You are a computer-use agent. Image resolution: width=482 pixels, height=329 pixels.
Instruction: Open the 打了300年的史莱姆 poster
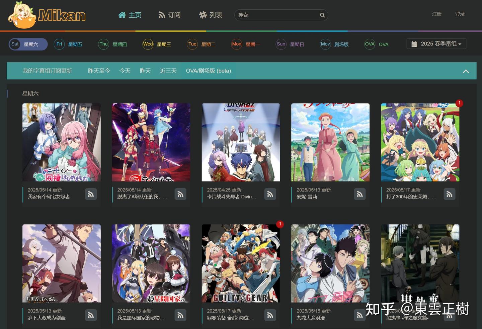click(420, 142)
